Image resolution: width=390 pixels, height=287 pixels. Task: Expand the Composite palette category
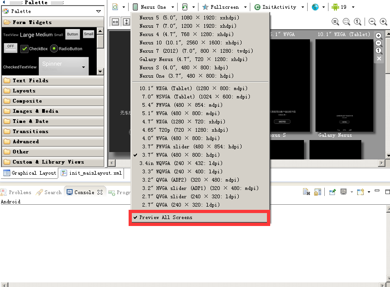[x=53, y=101]
